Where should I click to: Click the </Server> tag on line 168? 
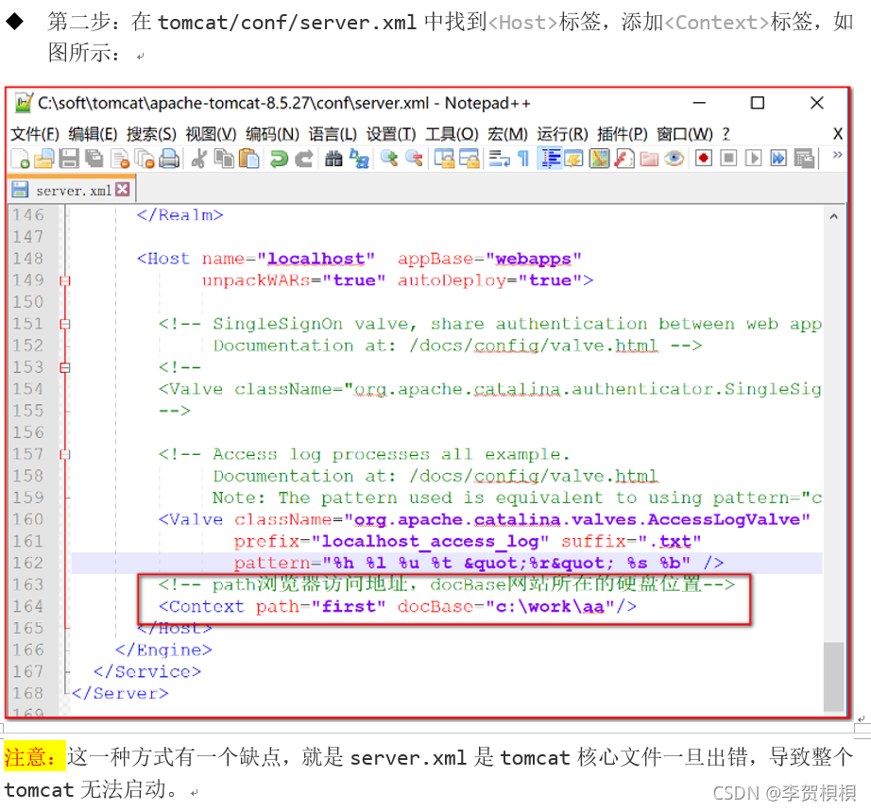pyautogui.click(x=120, y=694)
